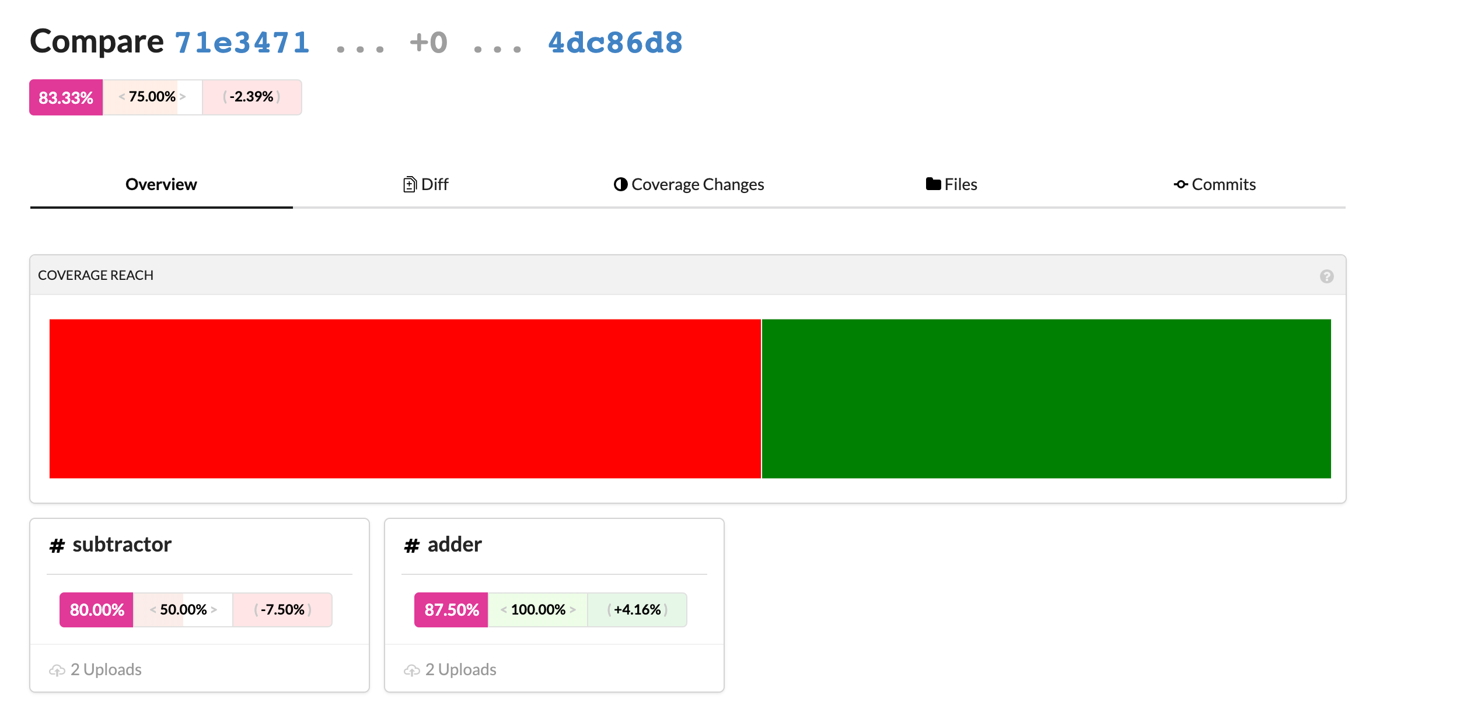
Task: Click the adder card's upload cloud icon
Action: [412, 670]
